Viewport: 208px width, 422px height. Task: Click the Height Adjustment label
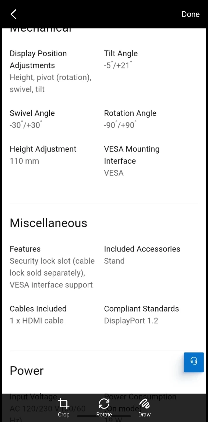(43, 149)
